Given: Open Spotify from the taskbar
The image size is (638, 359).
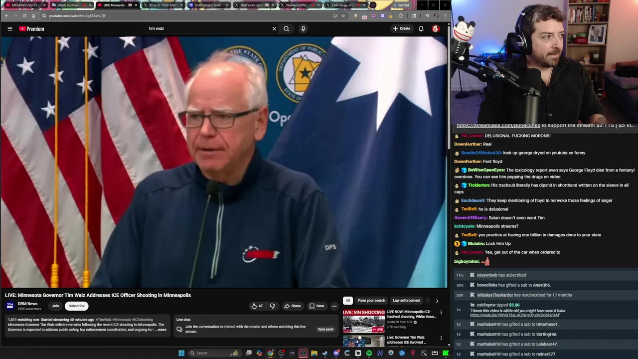Looking at the screenshot, I should click(369, 353).
